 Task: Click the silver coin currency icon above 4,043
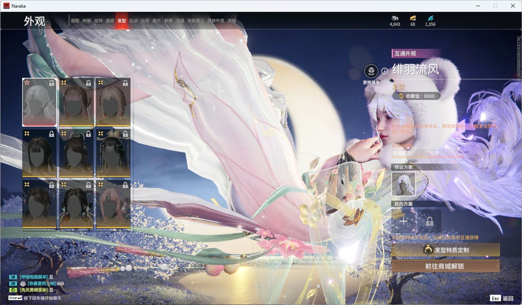click(395, 18)
